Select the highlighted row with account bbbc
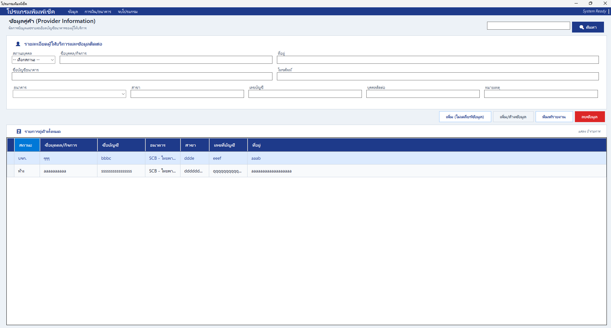 coord(307,158)
